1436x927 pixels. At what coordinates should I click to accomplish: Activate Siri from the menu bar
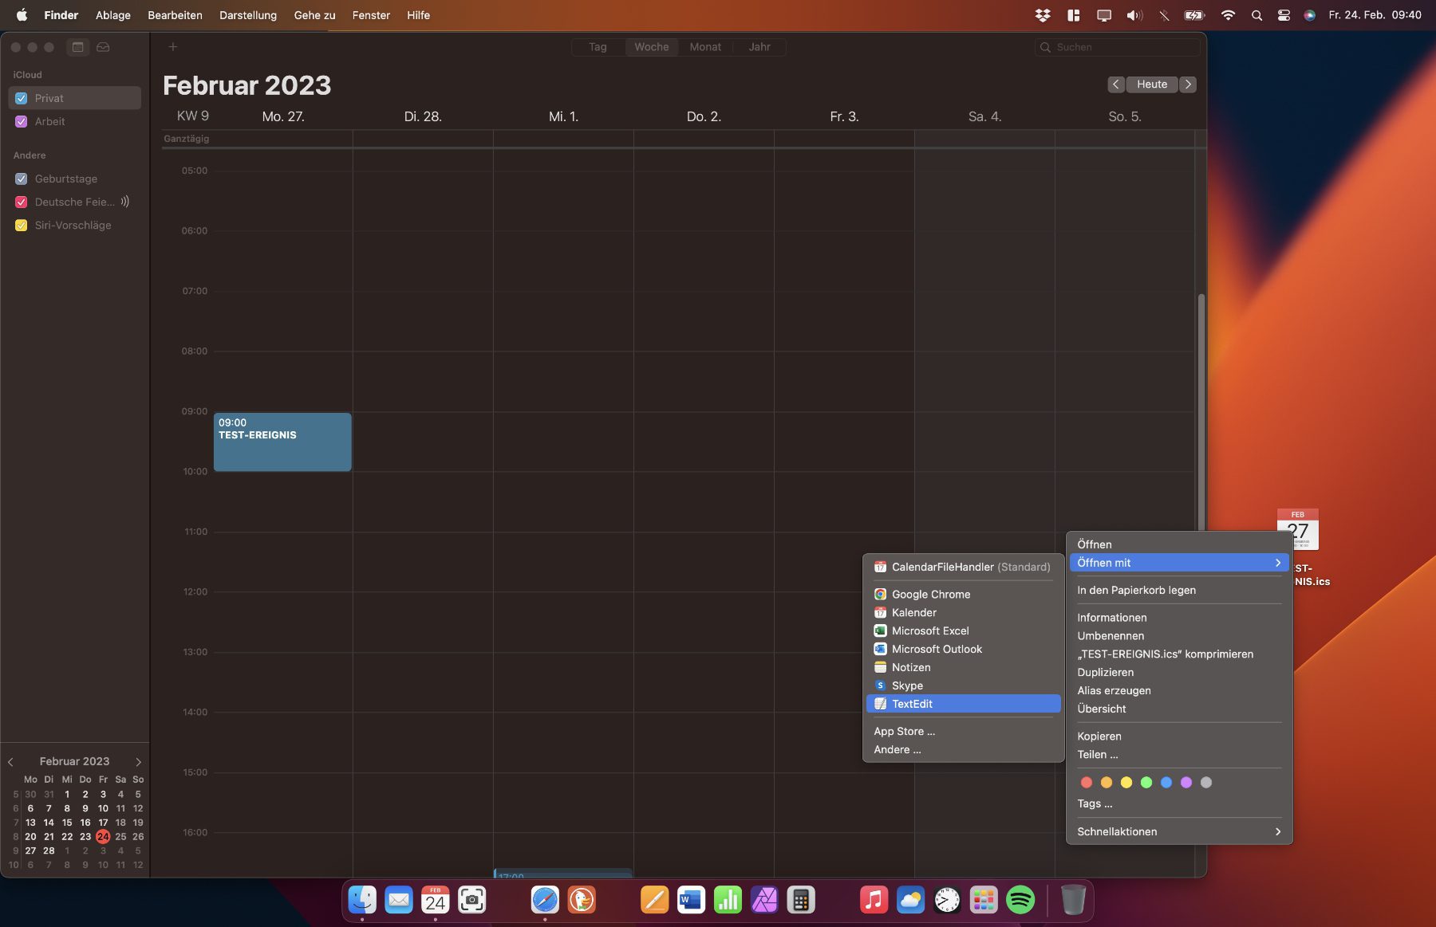(x=1309, y=15)
